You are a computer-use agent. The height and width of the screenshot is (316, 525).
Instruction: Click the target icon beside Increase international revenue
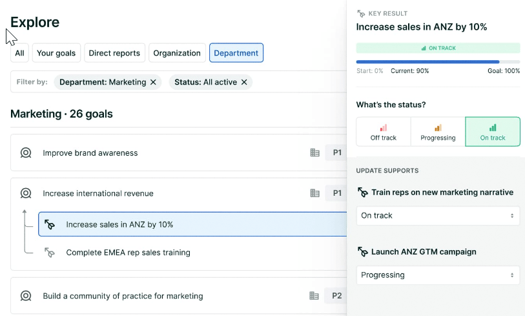[x=26, y=193]
